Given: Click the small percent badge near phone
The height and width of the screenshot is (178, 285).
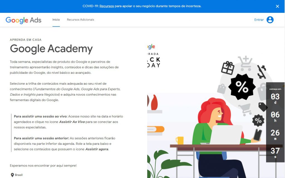Looking at the screenshot, I should (x=258, y=120).
